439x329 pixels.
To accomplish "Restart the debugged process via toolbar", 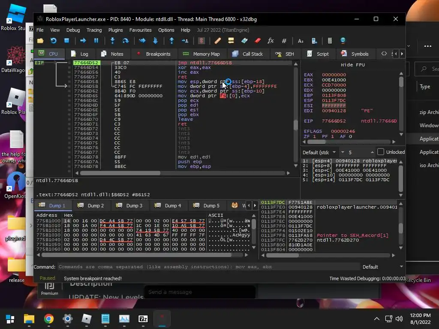I will point(54,41).
